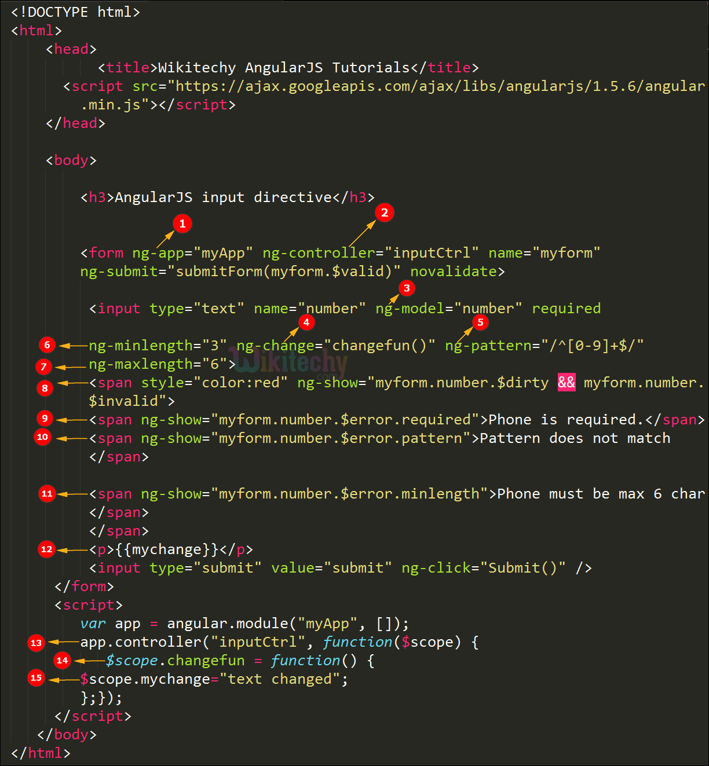Click annotation marker 4 for ng-change

pos(306,322)
